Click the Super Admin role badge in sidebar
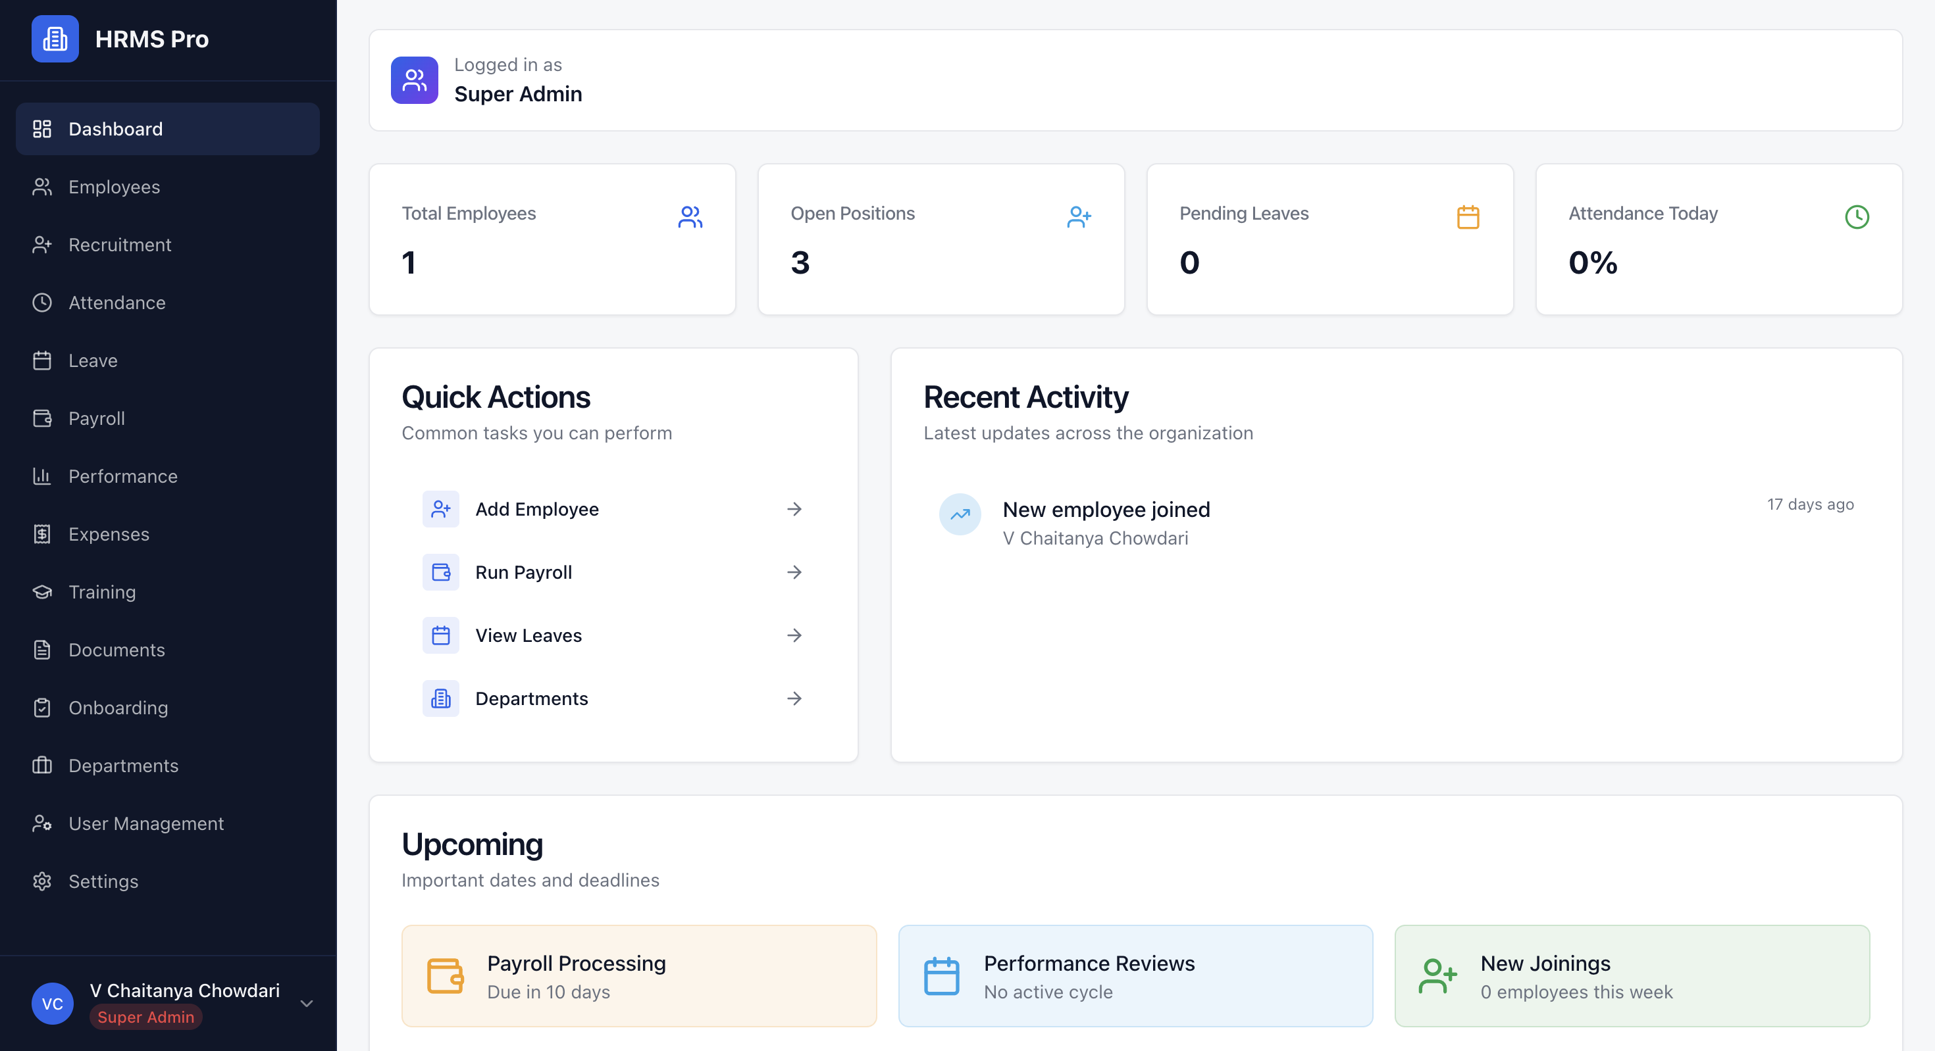Image resolution: width=1935 pixels, height=1051 pixels. click(x=145, y=1017)
